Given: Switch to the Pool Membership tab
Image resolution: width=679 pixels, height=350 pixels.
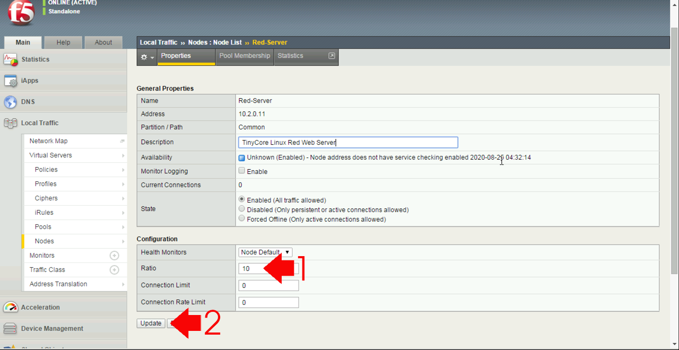Looking at the screenshot, I should 244,56.
